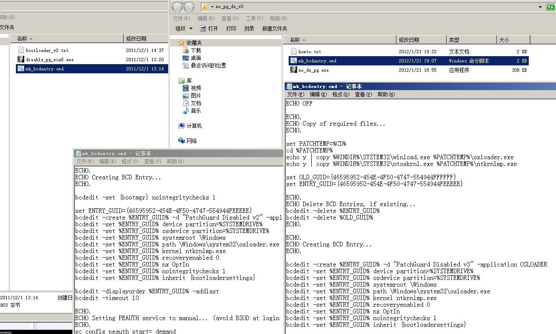Open 工具(T) menu in no_pg_ds_v3 Explorer window
556x334 pixels.
pos(254,18)
